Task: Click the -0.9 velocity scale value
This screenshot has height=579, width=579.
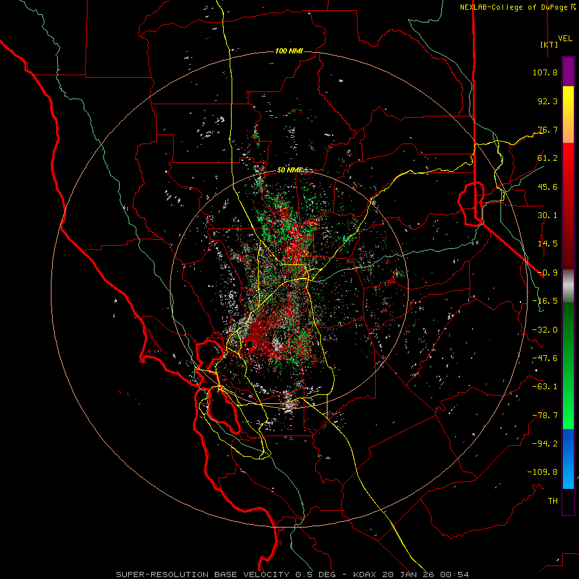Action: click(547, 273)
